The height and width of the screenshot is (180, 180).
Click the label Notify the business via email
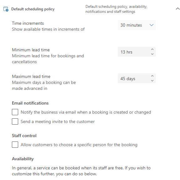pyautogui.click(x=86, y=112)
